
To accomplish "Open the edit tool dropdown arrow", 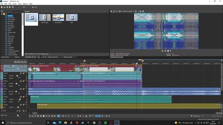I will click(x=61, y=116).
